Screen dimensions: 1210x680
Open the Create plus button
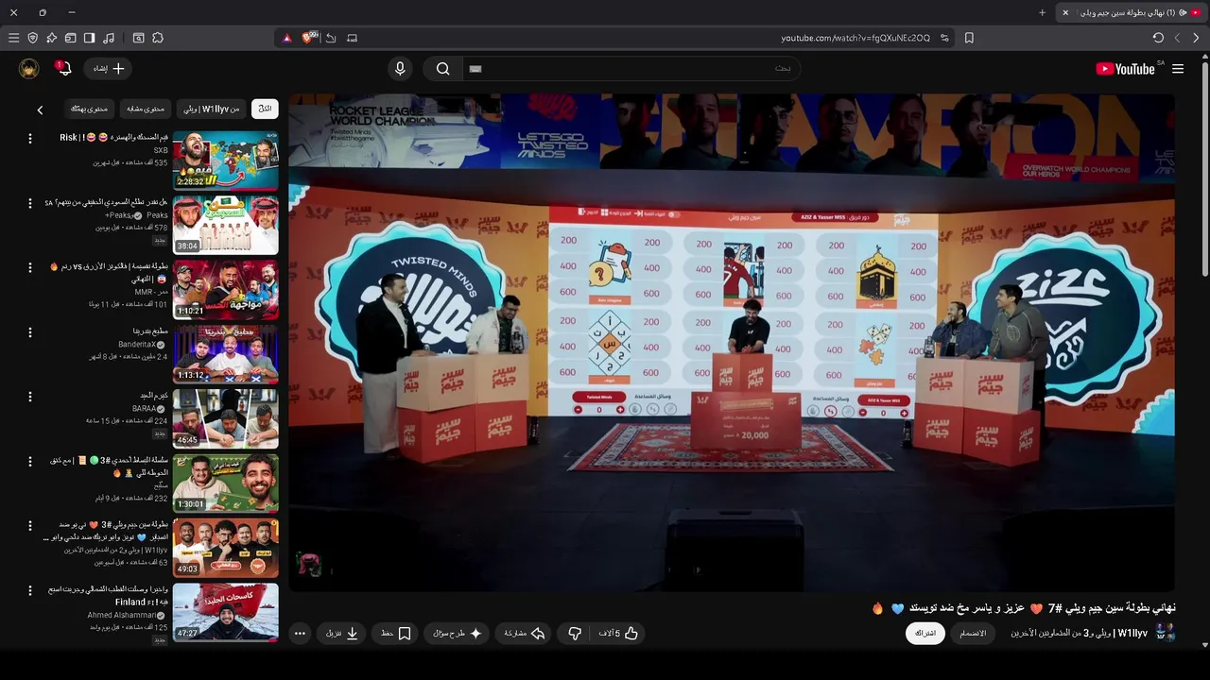point(108,69)
